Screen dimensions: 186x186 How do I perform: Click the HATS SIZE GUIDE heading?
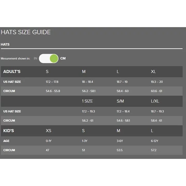coord(26,32)
